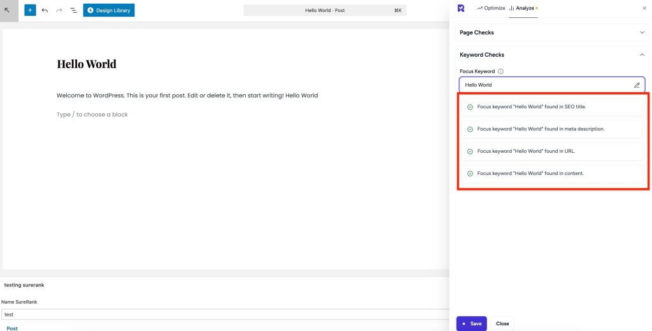Click the redo arrow in toolbar
The width and height of the screenshot is (652, 331).
59,10
